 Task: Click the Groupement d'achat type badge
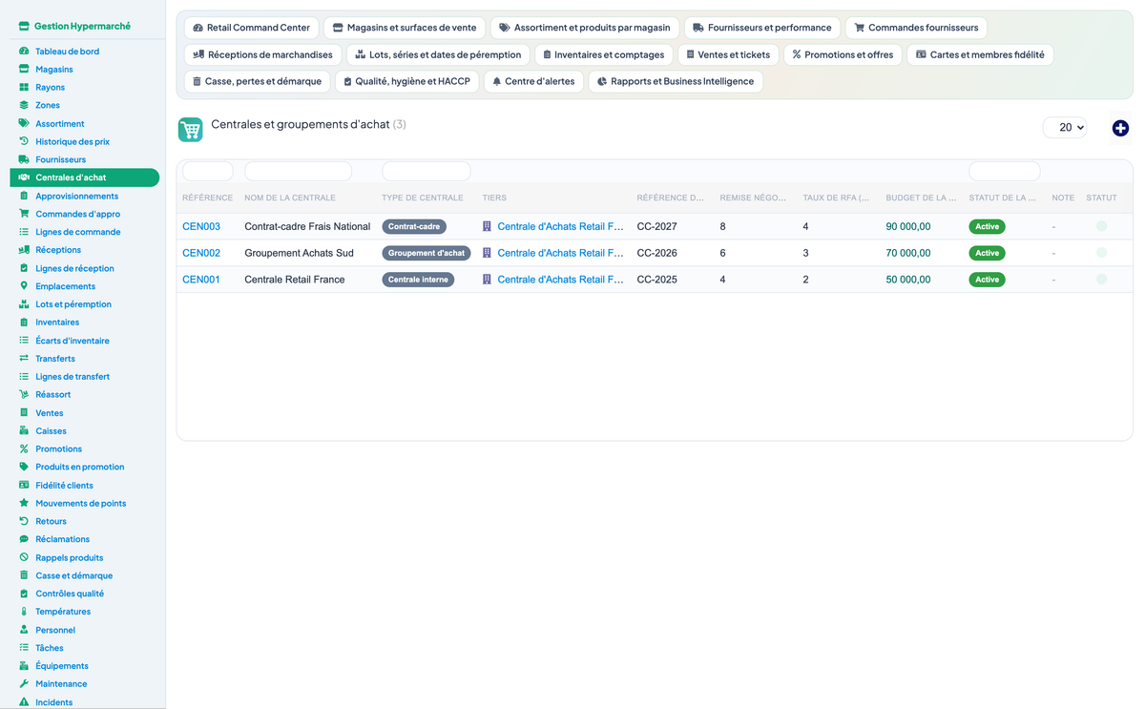tap(427, 253)
